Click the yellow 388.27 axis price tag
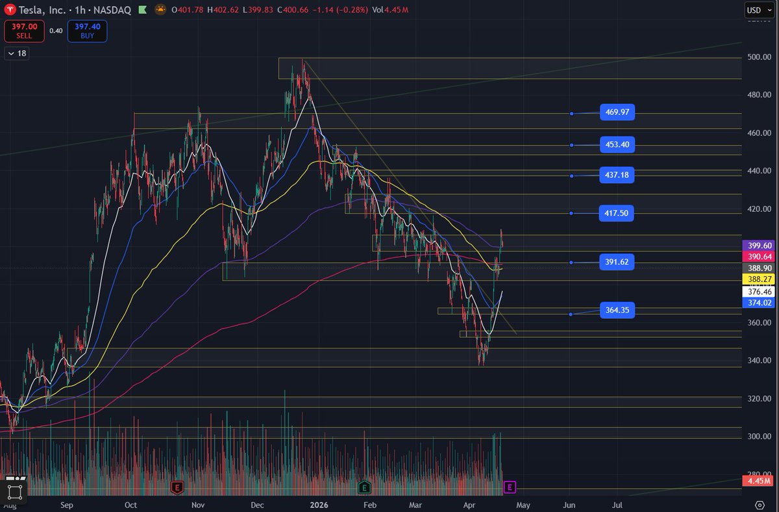This screenshot has width=779, height=512. tap(759, 279)
